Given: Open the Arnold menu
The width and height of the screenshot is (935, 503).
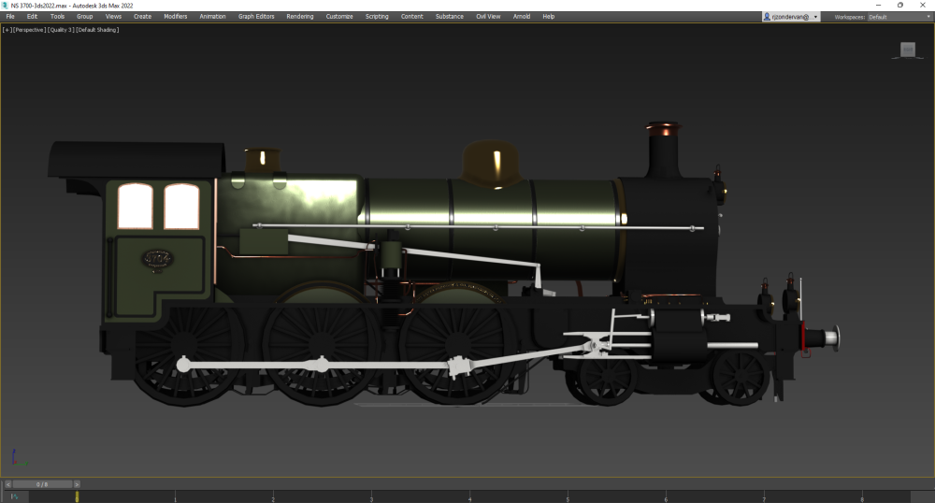Looking at the screenshot, I should [521, 17].
